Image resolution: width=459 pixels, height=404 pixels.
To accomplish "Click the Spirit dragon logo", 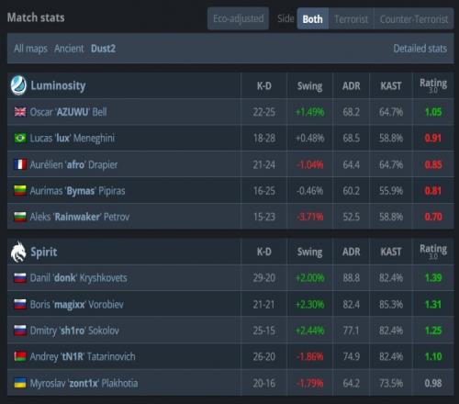I will (x=18, y=252).
